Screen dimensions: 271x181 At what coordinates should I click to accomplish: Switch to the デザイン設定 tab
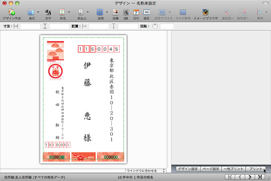(188, 169)
